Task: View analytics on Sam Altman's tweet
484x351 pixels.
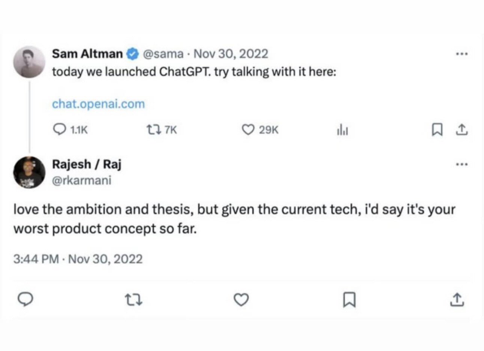Action: [342, 130]
